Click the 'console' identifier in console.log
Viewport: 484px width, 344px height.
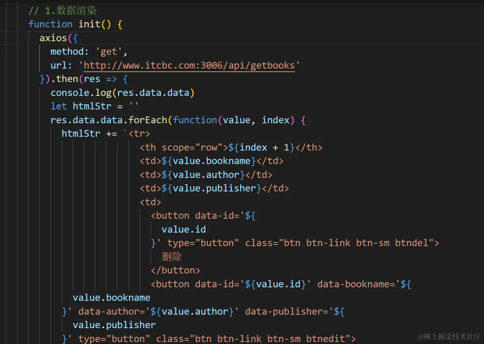[70, 93]
